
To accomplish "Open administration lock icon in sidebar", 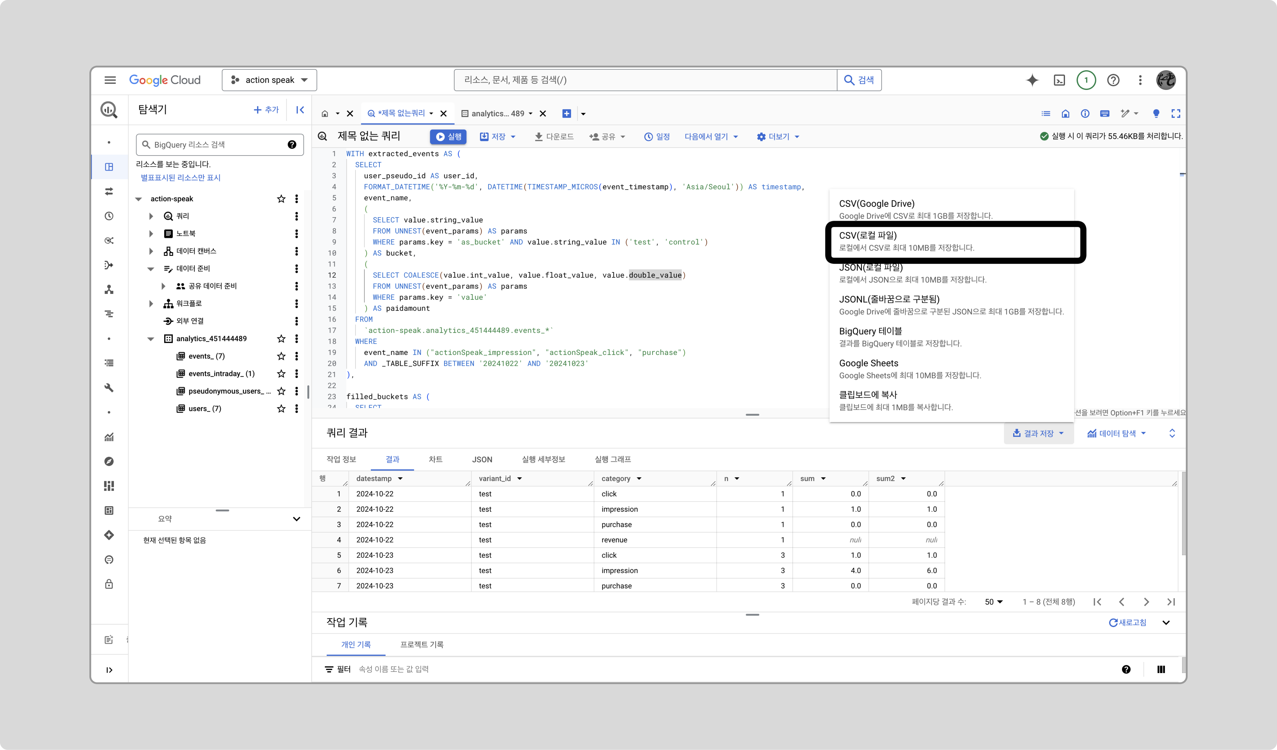I will 109,584.
